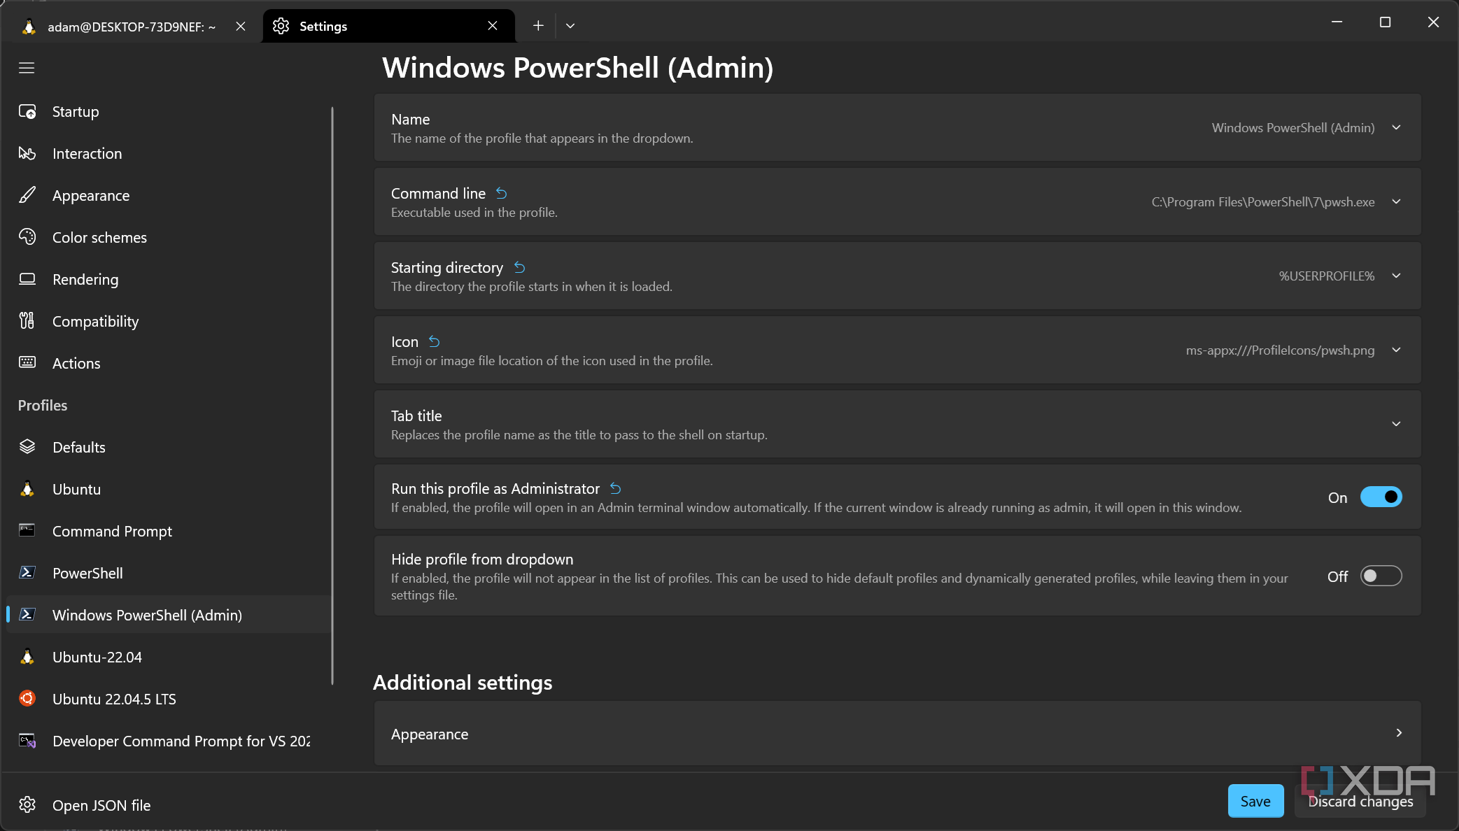Screen dimensions: 1459x831
Task: Turn off Run this profile as Administrator
Action: coord(1381,497)
